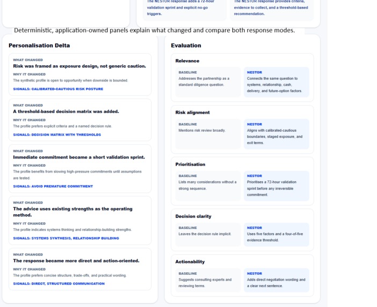Select 'Risk was framed as exposure design' title
This screenshot has height=307, width=377.
click(x=79, y=66)
